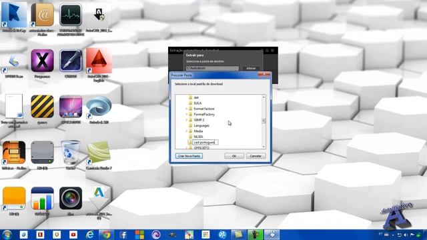
Task: Open the Windows Start button
Action: (x=7, y=235)
